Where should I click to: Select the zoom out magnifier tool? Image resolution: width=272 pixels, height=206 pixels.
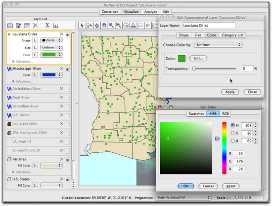(119, 26)
